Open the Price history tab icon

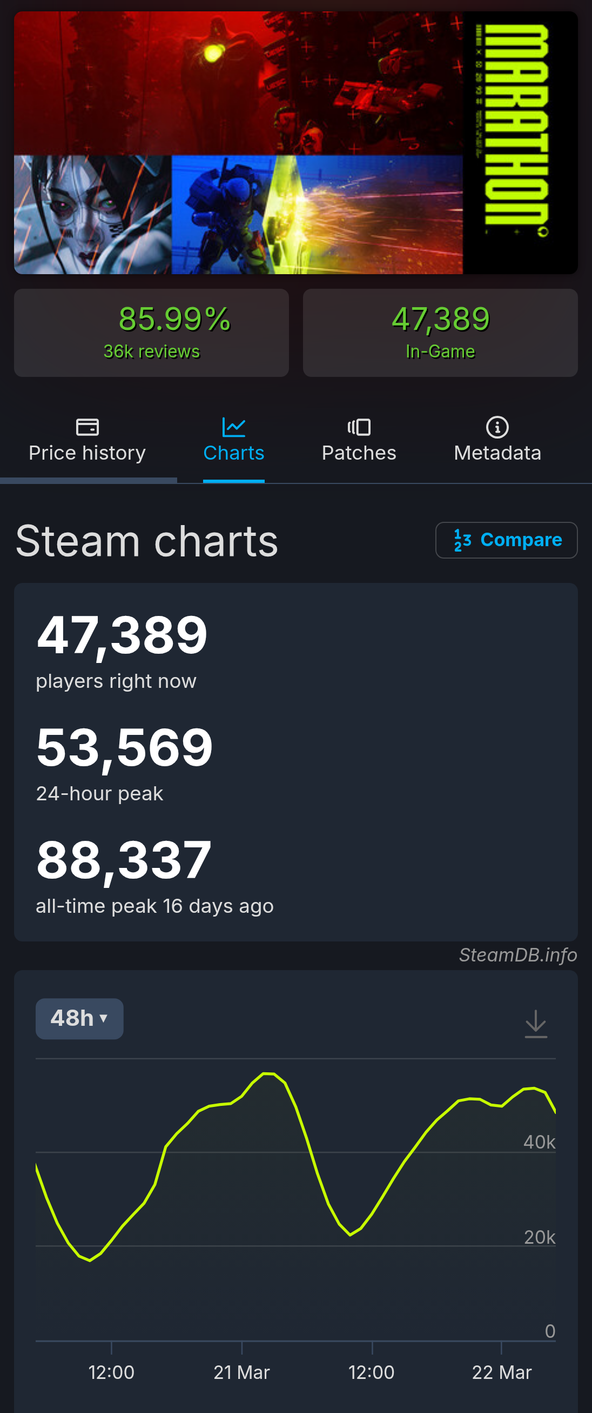[87, 427]
